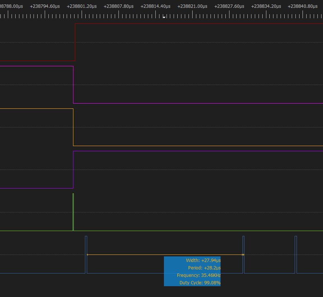Image resolution: width=323 pixels, height=297 pixels.
Task: Click the Width: +27.94µs measurement value
Action: tap(203, 260)
